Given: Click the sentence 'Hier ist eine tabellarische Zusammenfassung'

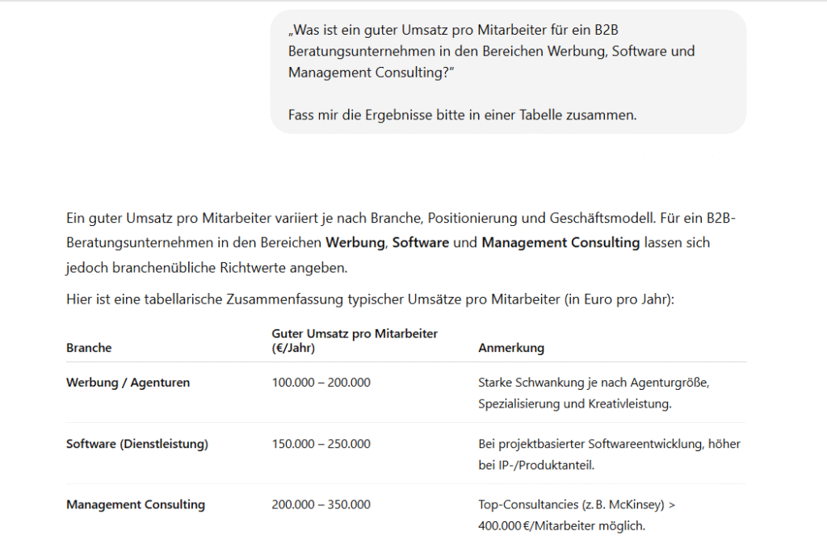Looking at the screenshot, I should click(x=370, y=299).
